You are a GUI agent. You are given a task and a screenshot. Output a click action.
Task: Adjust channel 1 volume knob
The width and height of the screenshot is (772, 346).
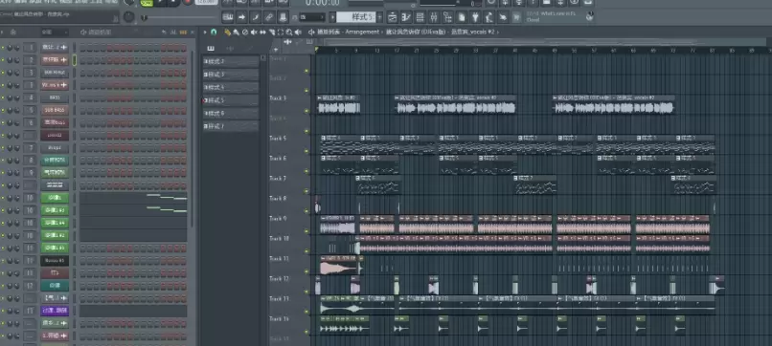click(16, 48)
